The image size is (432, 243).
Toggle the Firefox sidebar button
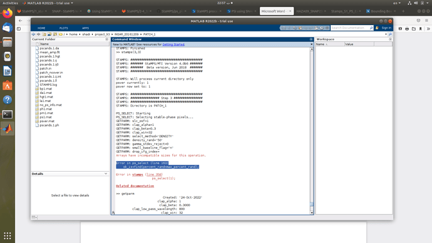(19, 29)
